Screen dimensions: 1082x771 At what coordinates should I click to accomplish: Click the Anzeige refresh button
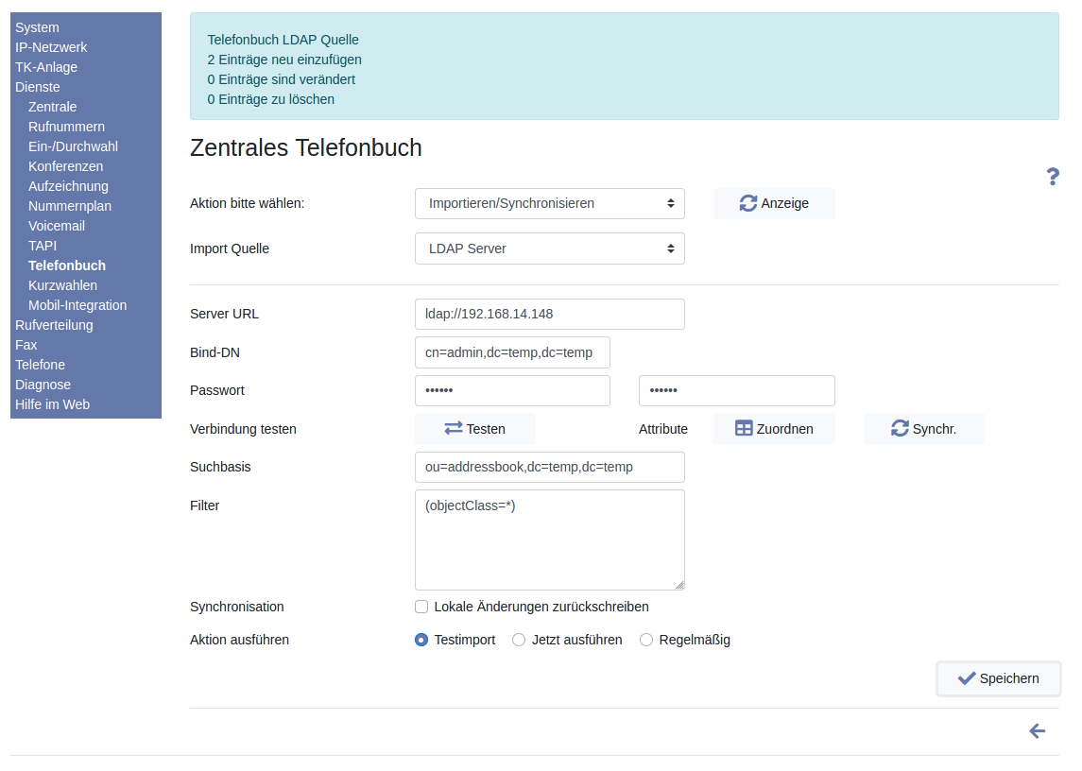[x=773, y=203]
